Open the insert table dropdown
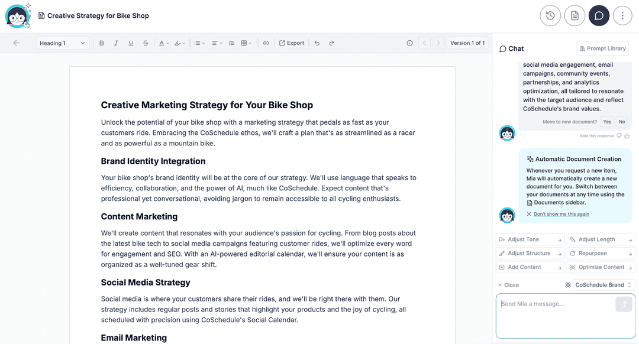Viewport: 639px width, 344px height. 246,43
